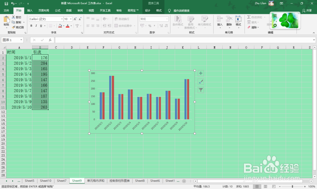Toggle italic formatting
This screenshot has height=189, width=317.
pyautogui.click(x=36, y=25)
